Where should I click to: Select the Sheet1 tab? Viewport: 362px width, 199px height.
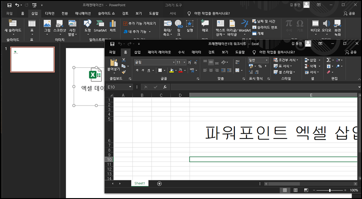click(140, 183)
